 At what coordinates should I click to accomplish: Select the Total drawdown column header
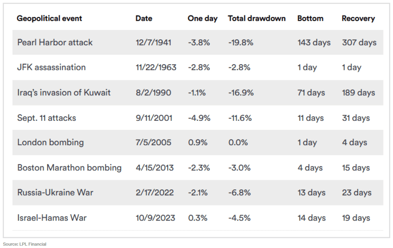pos(257,19)
